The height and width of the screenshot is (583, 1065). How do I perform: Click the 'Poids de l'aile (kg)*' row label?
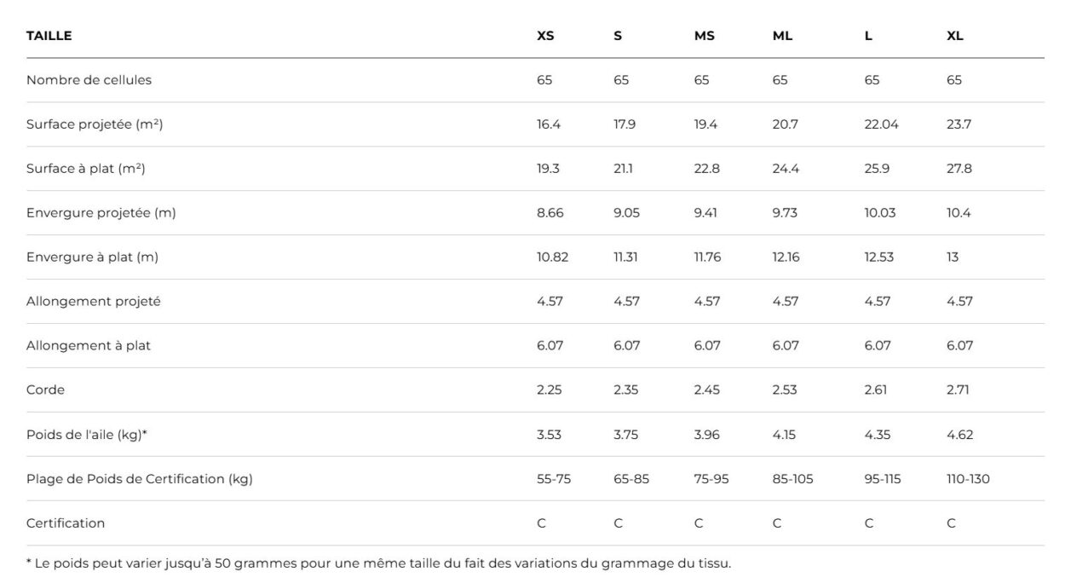87,435
